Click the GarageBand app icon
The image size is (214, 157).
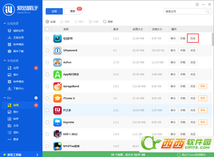coord(57,86)
